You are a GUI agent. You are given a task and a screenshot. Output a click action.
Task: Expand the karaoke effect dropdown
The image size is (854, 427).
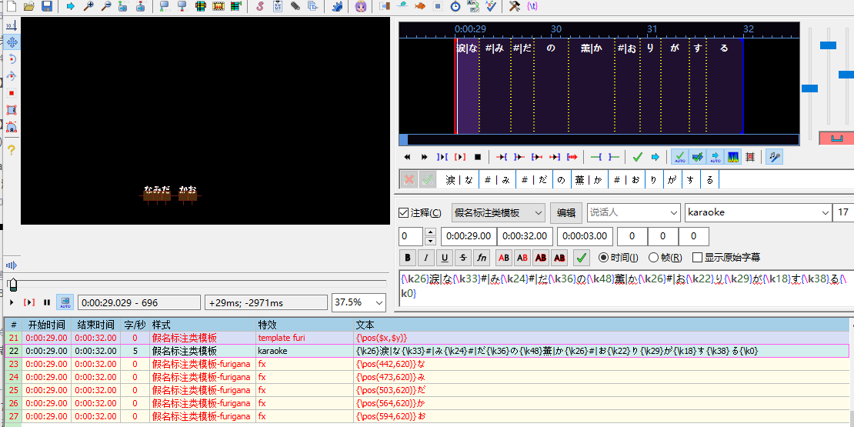click(x=825, y=213)
